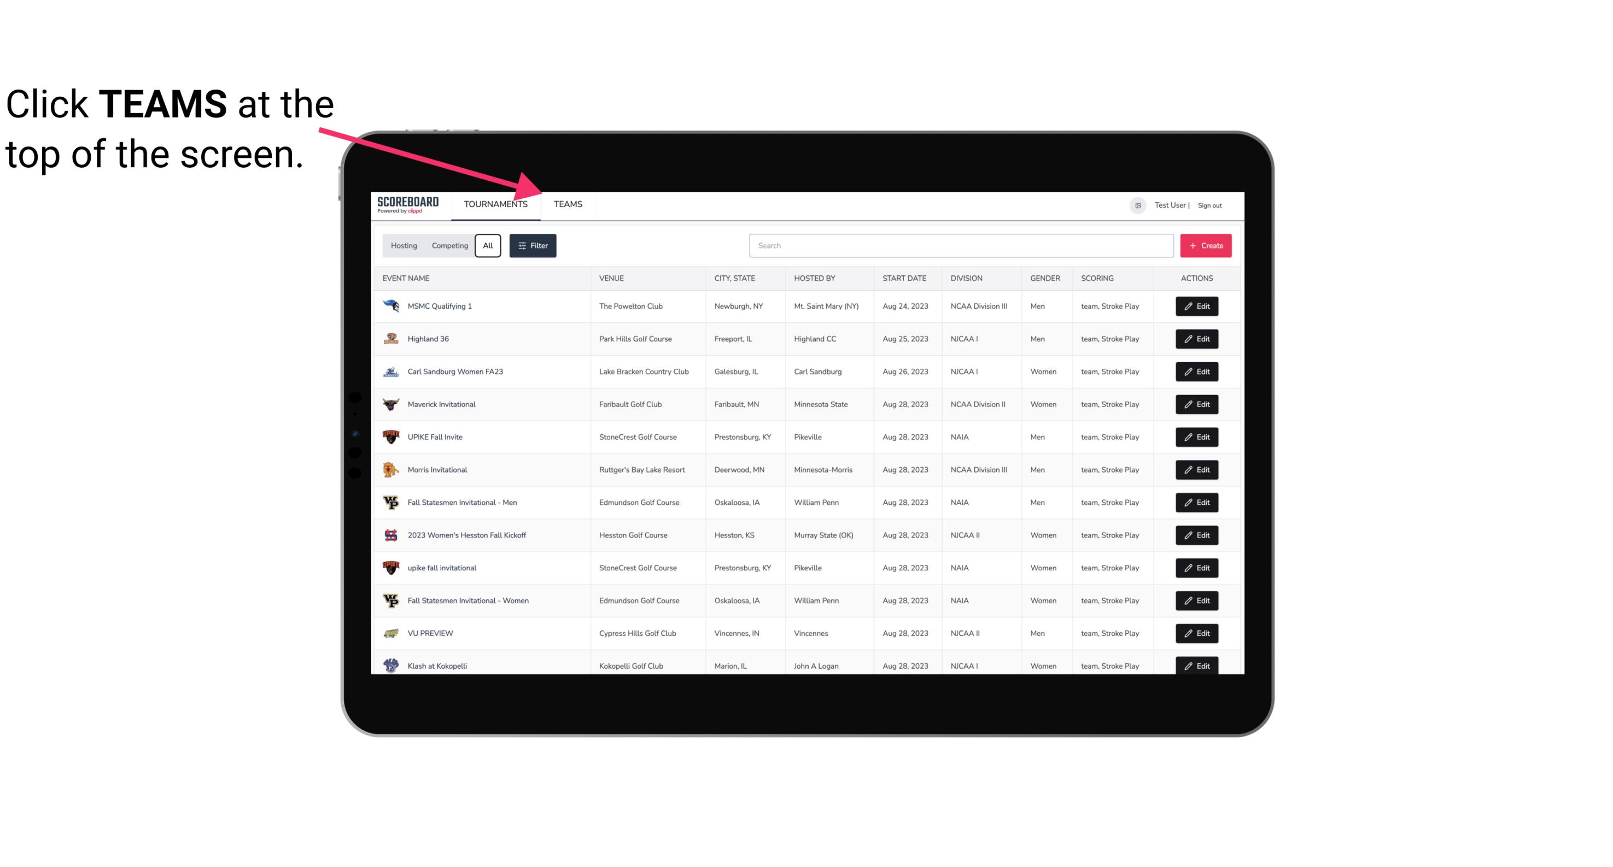Expand the DIVISION column header
The image size is (1613, 867).
(x=967, y=278)
